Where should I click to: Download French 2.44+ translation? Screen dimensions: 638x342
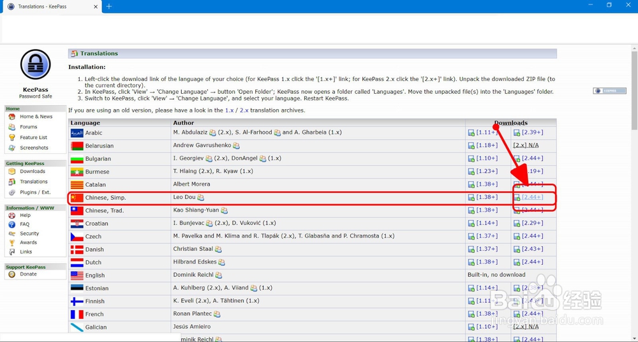click(x=533, y=314)
